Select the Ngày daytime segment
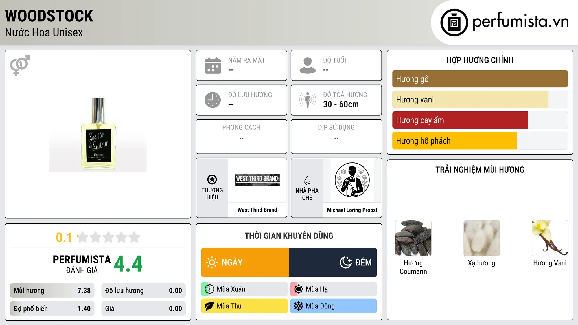The width and height of the screenshot is (578, 325). [x=245, y=262]
